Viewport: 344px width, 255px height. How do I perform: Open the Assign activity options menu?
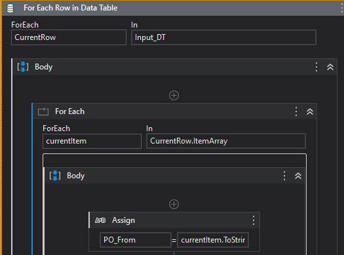(254, 220)
